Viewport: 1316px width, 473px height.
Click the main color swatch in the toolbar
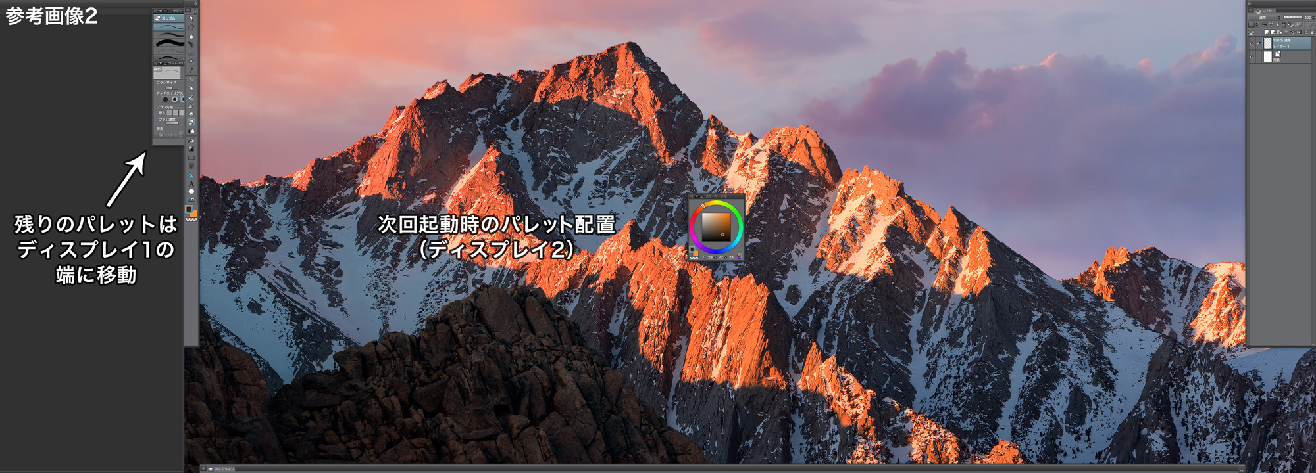(x=189, y=210)
